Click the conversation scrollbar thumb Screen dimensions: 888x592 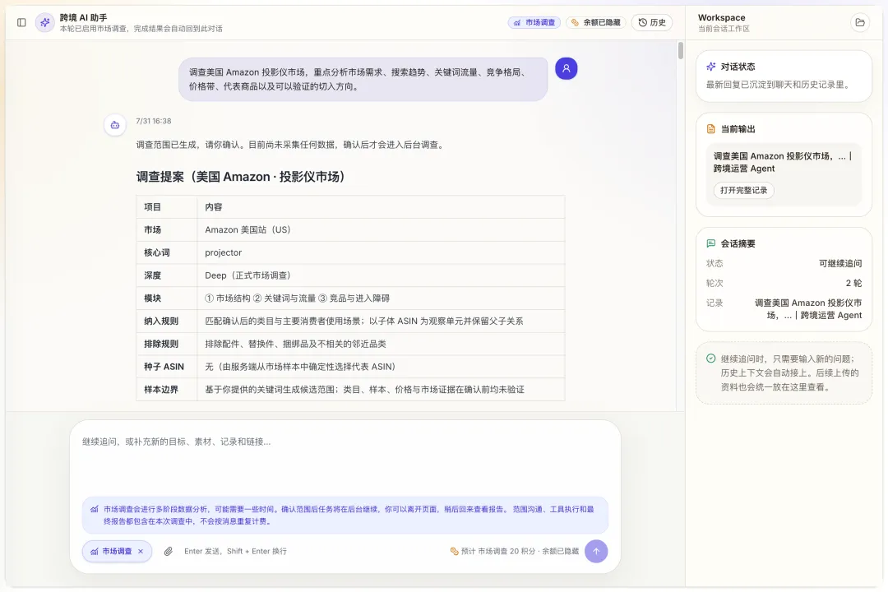pos(680,51)
